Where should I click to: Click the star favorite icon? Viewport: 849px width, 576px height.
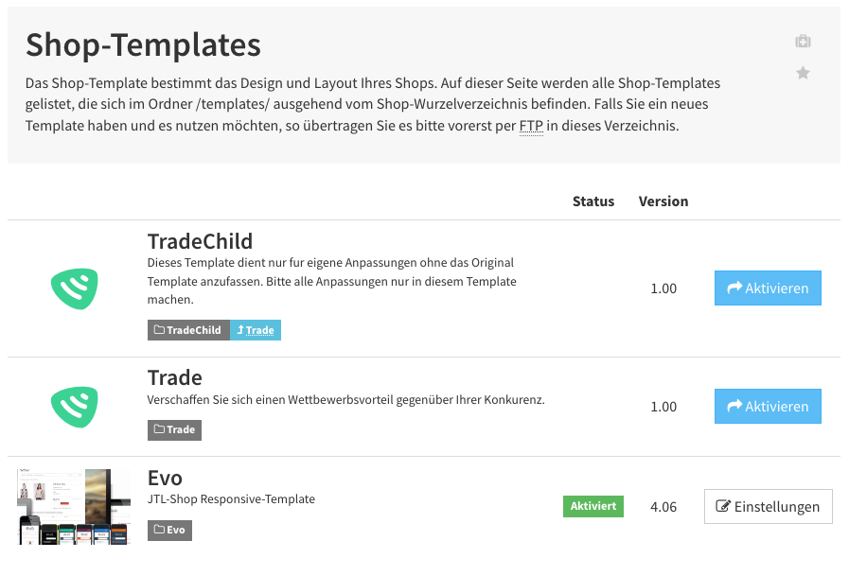[803, 73]
